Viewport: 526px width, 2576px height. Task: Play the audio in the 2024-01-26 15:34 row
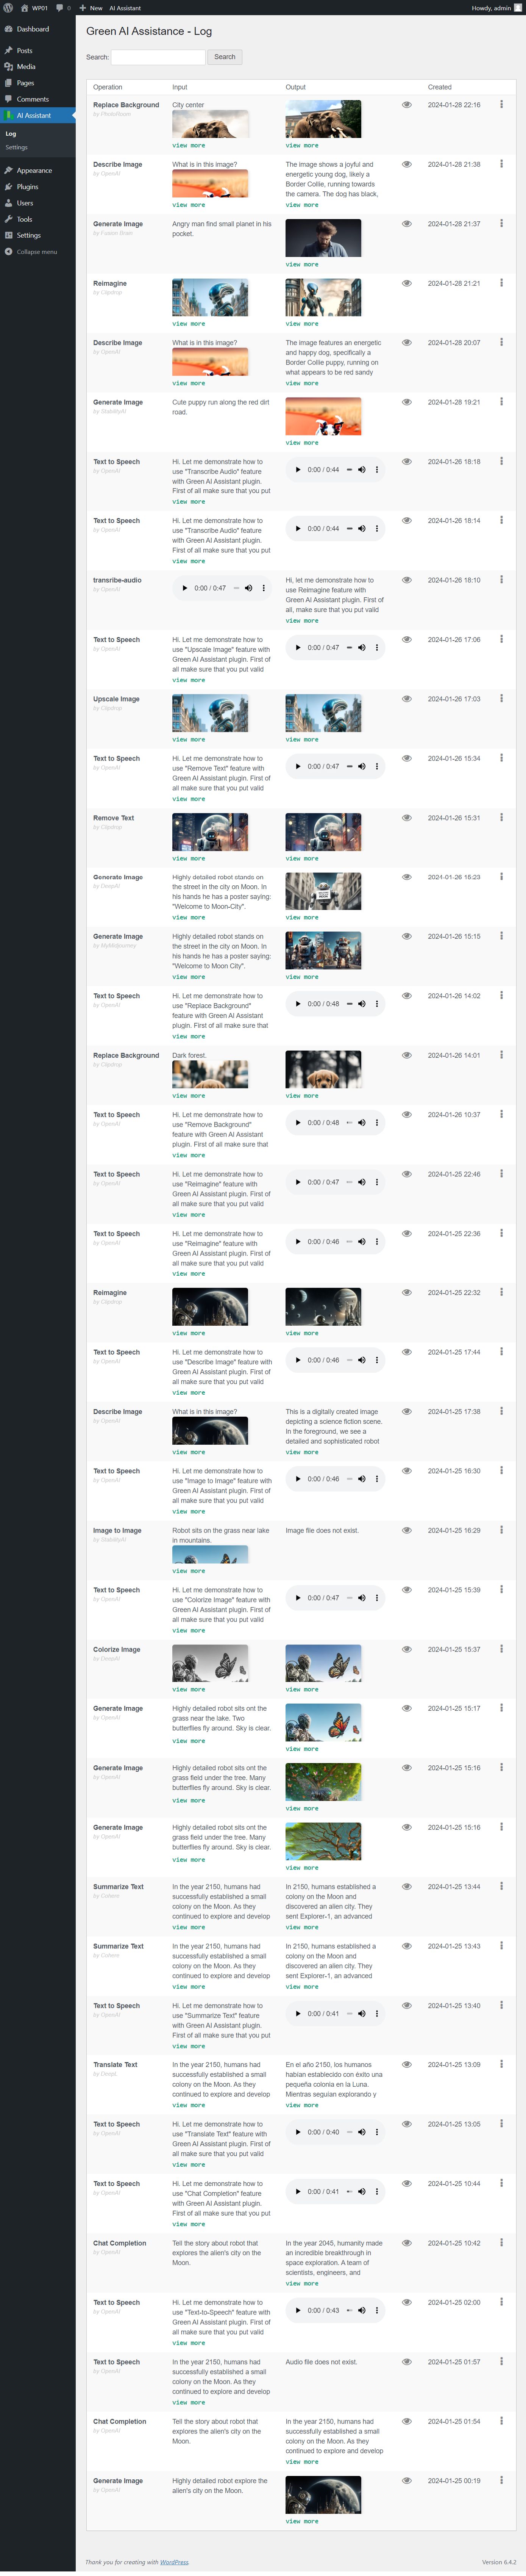pyautogui.click(x=298, y=767)
